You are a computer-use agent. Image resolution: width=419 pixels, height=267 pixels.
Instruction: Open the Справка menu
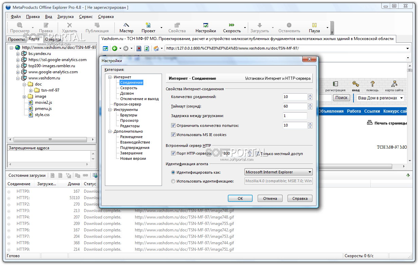click(x=106, y=16)
